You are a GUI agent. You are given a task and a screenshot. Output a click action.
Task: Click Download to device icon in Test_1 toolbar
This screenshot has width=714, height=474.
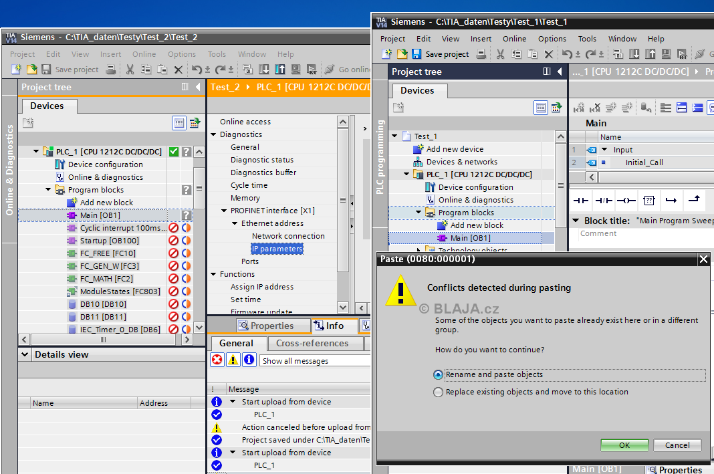tap(634, 54)
